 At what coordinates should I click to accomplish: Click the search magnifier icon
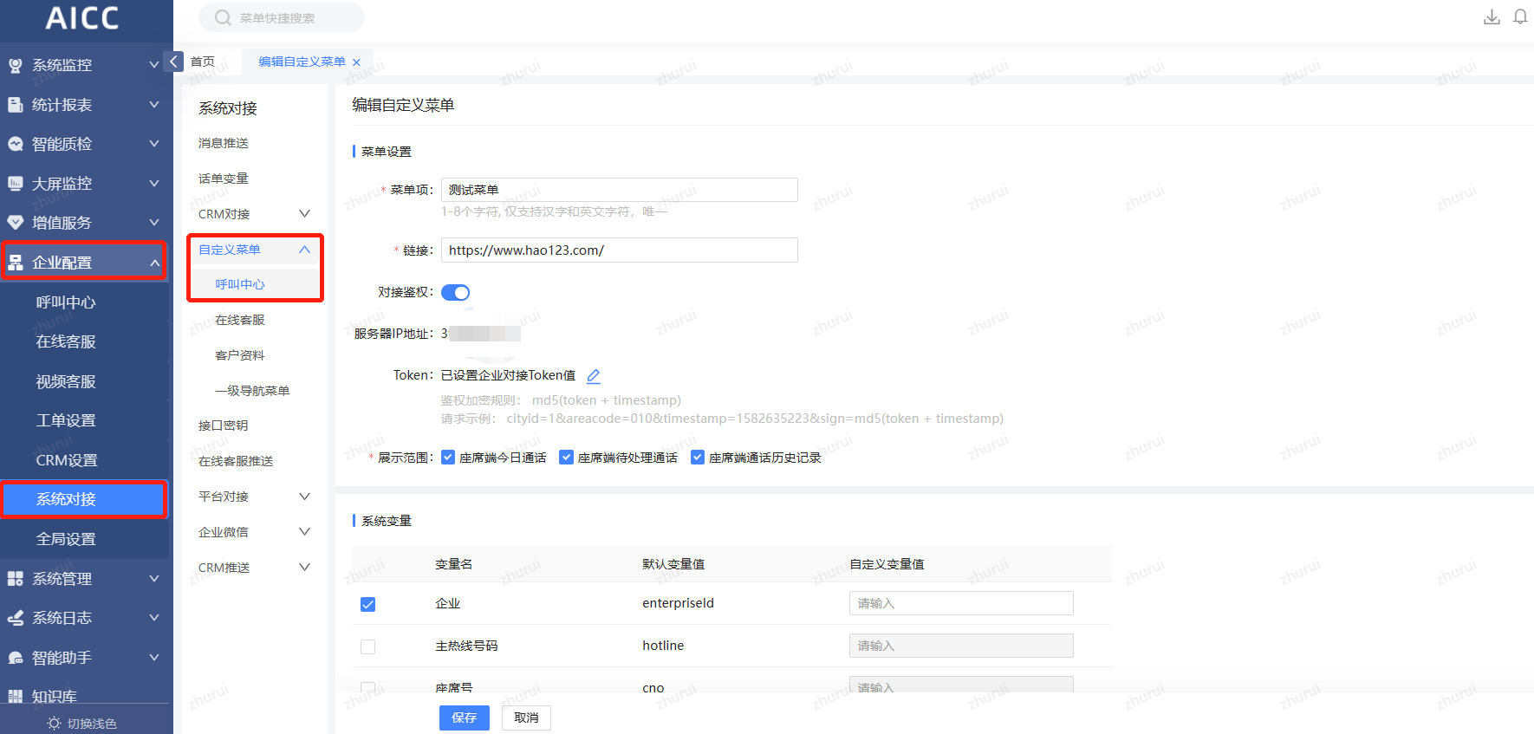223,17
